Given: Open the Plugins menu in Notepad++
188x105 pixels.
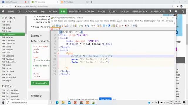Looking at the screenshot, I should (107, 21).
